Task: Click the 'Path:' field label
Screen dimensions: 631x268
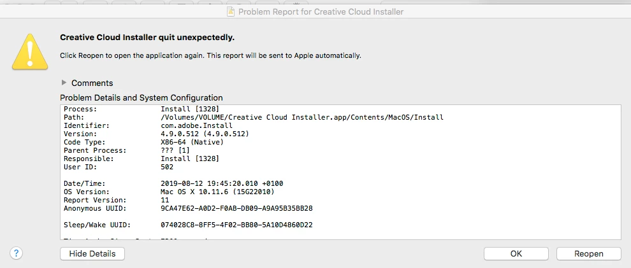Action: [x=74, y=117]
